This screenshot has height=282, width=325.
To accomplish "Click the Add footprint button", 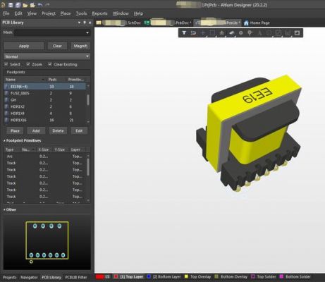I will (x=36, y=130).
